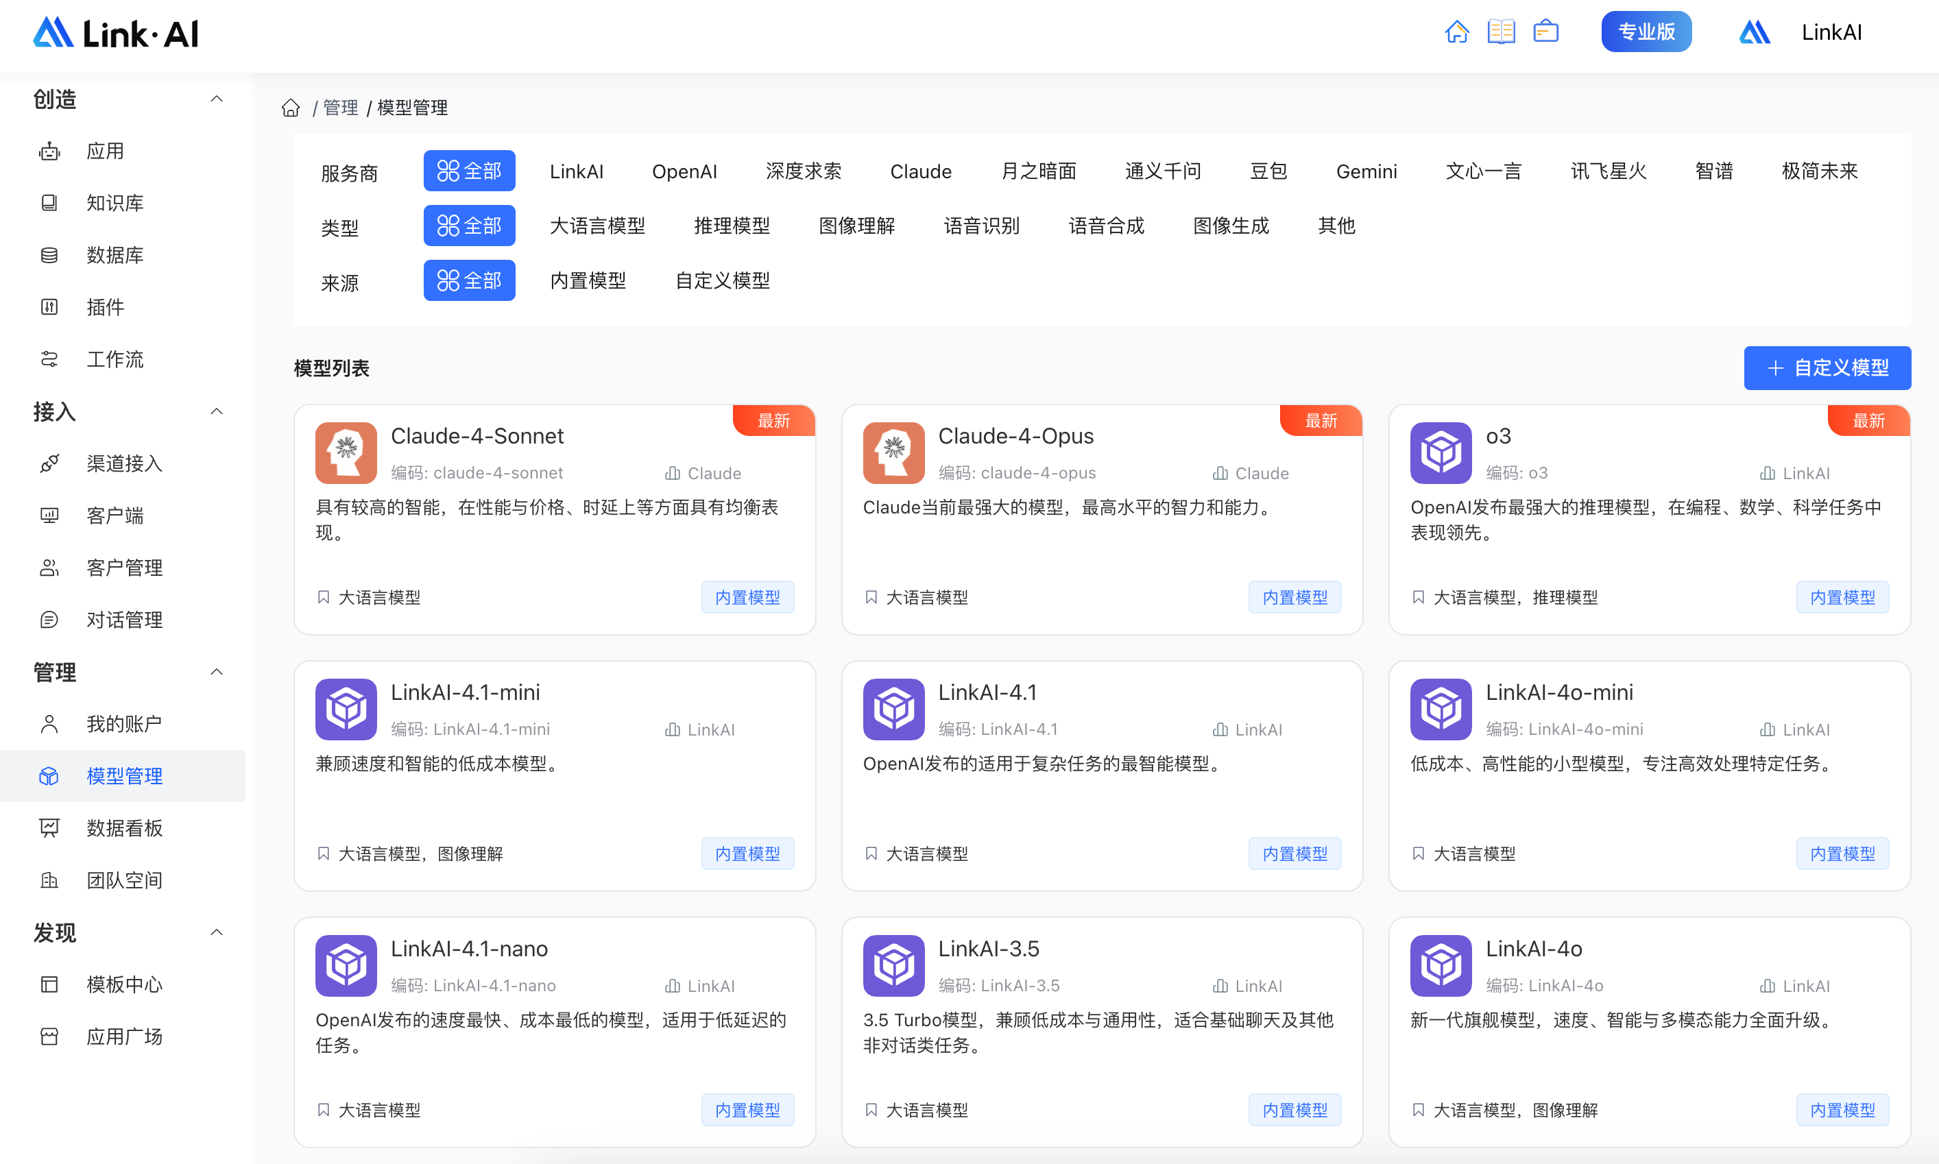This screenshot has height=1164, width=1939.
Task: Click the LinkAI-4o model icon
Action: tap(1441, 966)
